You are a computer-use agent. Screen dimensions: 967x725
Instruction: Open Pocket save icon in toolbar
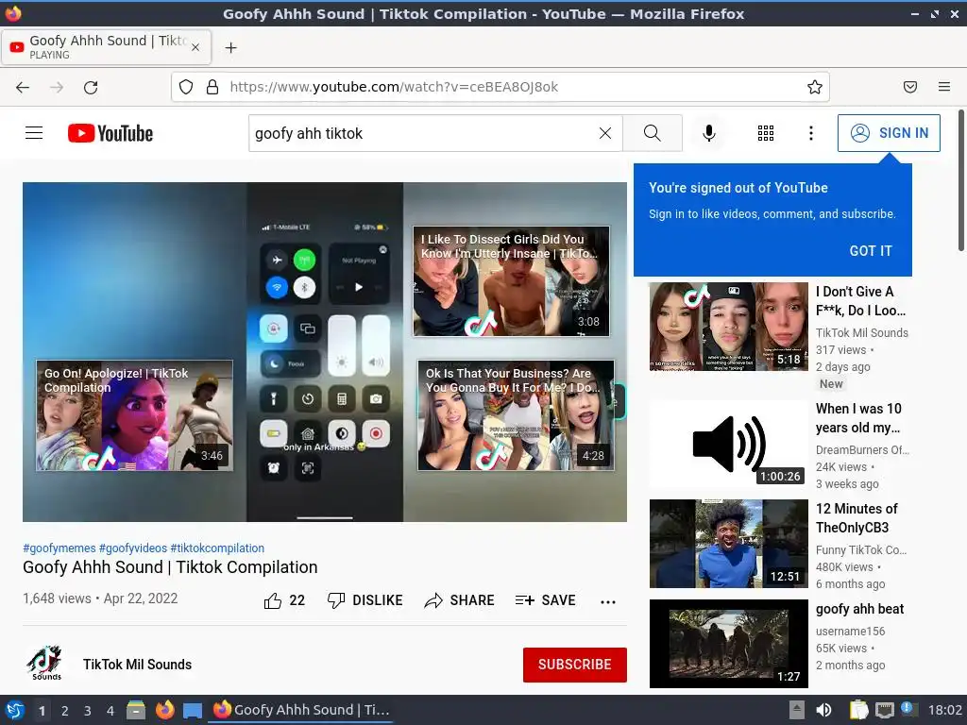pyautogui.click(x=910, y=87)
